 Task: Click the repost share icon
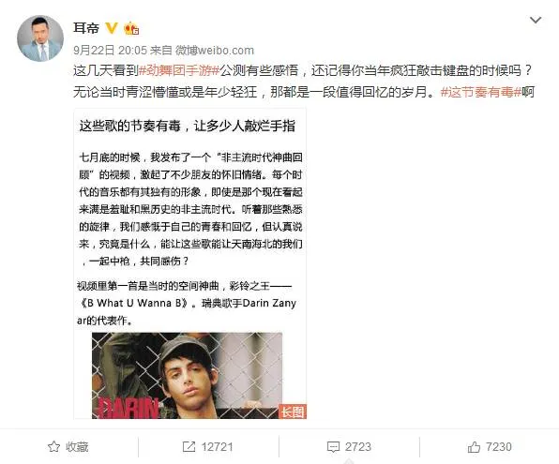[x=189, y=446]
